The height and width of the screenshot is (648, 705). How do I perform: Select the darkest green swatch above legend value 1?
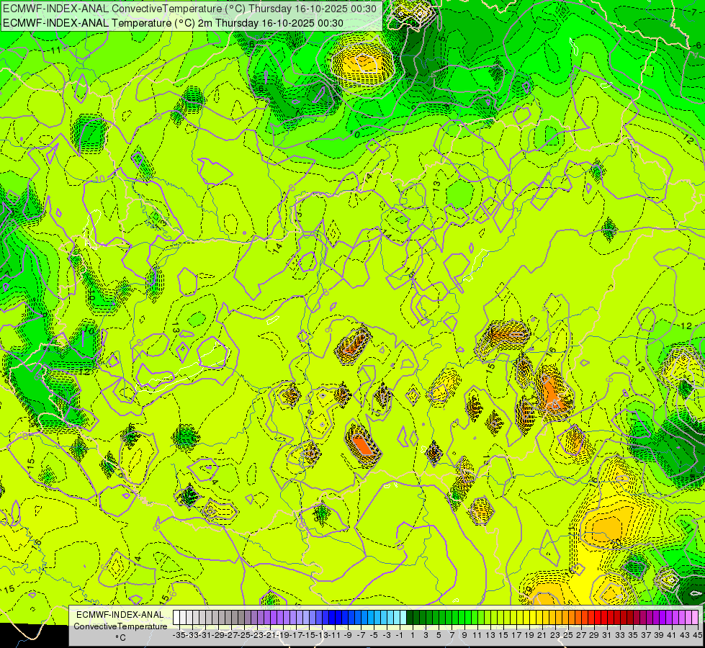tap(410, 617)
